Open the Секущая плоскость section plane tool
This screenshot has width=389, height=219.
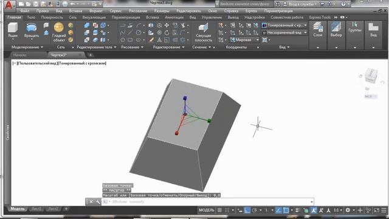(x=204, y=32)
